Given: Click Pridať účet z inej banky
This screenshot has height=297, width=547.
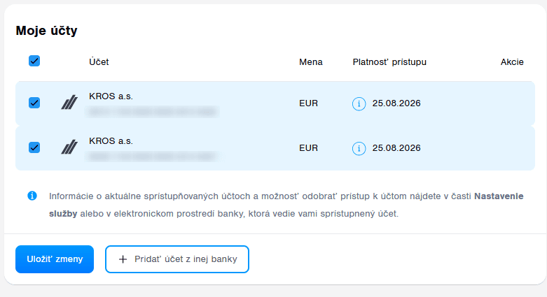Looking at the screenshot, I should (x=185, y=259).
